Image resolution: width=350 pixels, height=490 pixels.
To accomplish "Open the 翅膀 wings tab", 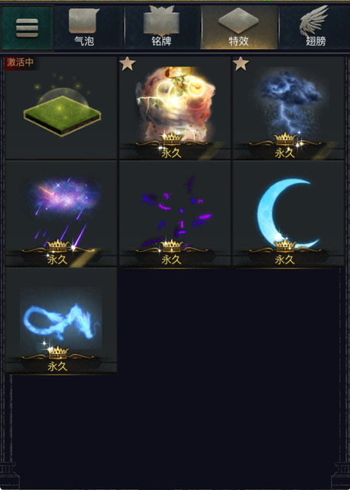I will [x=314, y=28].
